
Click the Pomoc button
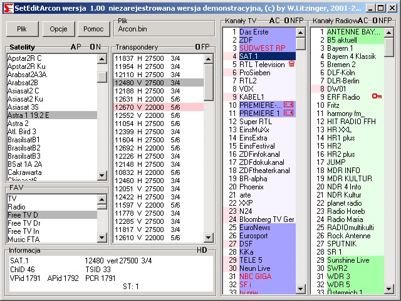coord(93,29)
